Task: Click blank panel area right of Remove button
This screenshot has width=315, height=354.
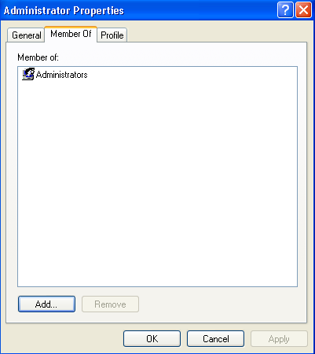Action: [x=222, y=304]
